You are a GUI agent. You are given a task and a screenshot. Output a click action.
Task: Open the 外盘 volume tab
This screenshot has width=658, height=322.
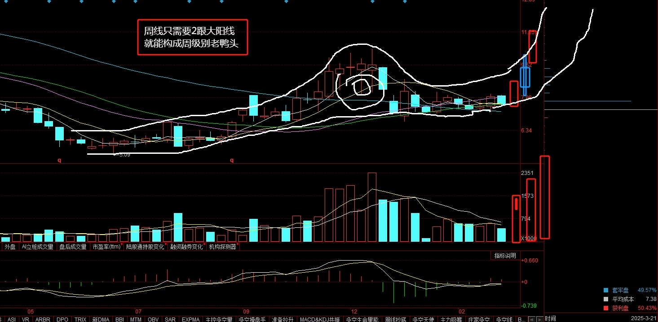pyautogui.click(x=10, y=247)
